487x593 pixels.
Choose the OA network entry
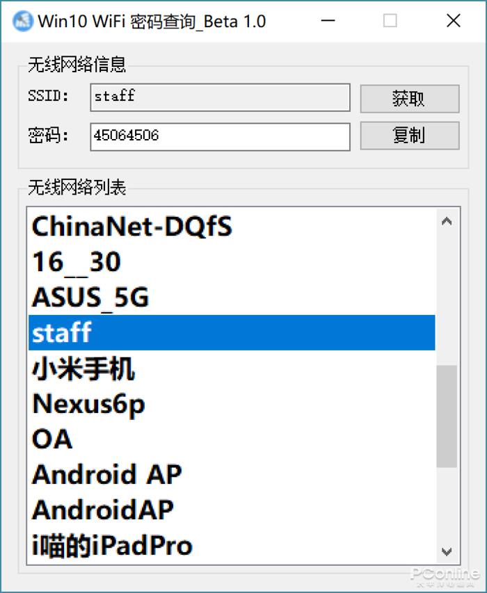pyautogui.click(x=52, y=439)
